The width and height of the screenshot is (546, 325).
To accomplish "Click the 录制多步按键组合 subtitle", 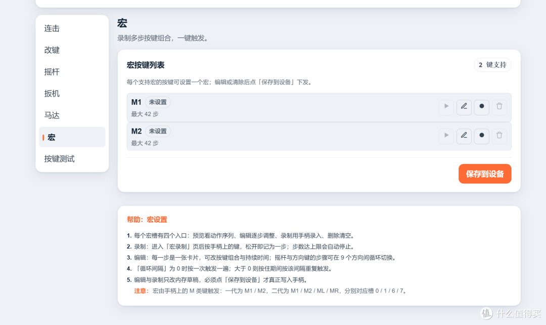I will 163,38.
